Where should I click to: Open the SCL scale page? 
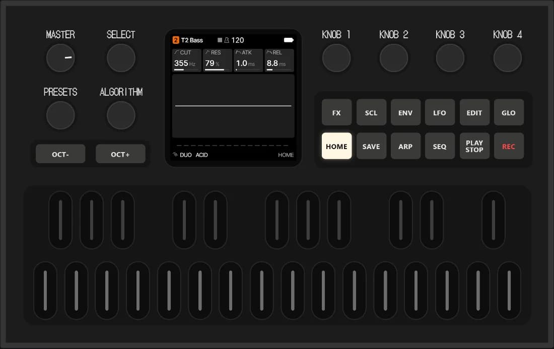[x=371, y=112]
